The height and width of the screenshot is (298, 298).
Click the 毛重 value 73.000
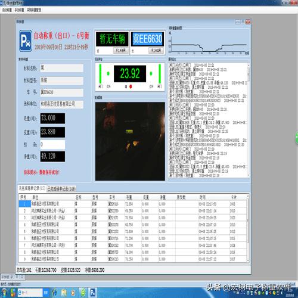pos(52,118)
